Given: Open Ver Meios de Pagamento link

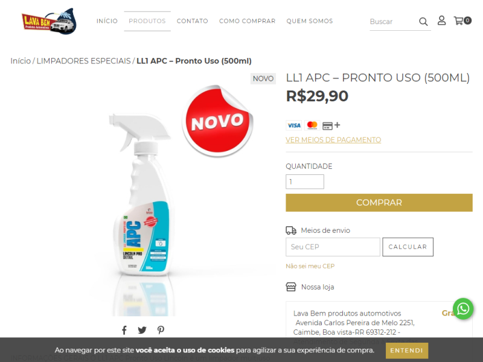Looking at the screenshot, I should pos(333,140).
